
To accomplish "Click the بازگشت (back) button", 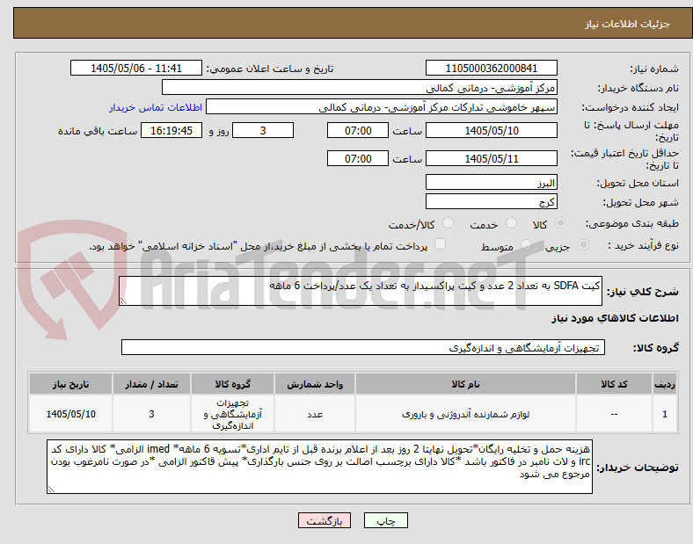I will tap(325, 520).
